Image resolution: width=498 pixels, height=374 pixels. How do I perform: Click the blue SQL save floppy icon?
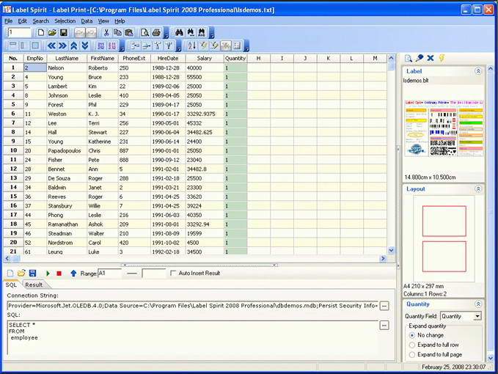tap(32, 274)
